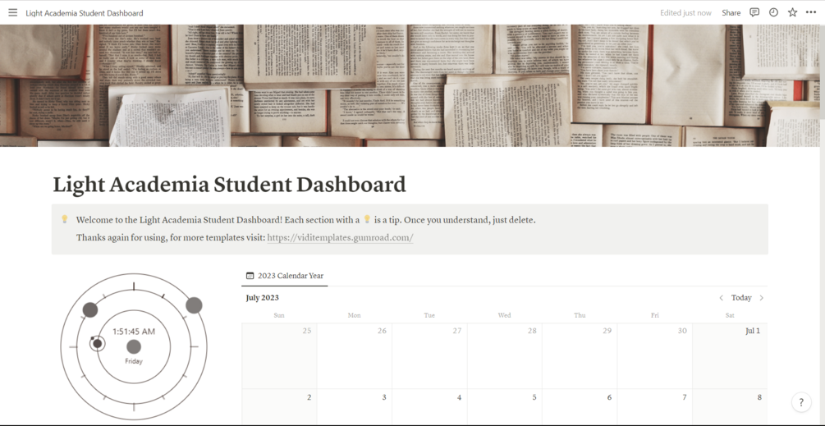Viewport: 825px width, 426px height.
Task: Open the page comments icon
Action: [754, 12]
